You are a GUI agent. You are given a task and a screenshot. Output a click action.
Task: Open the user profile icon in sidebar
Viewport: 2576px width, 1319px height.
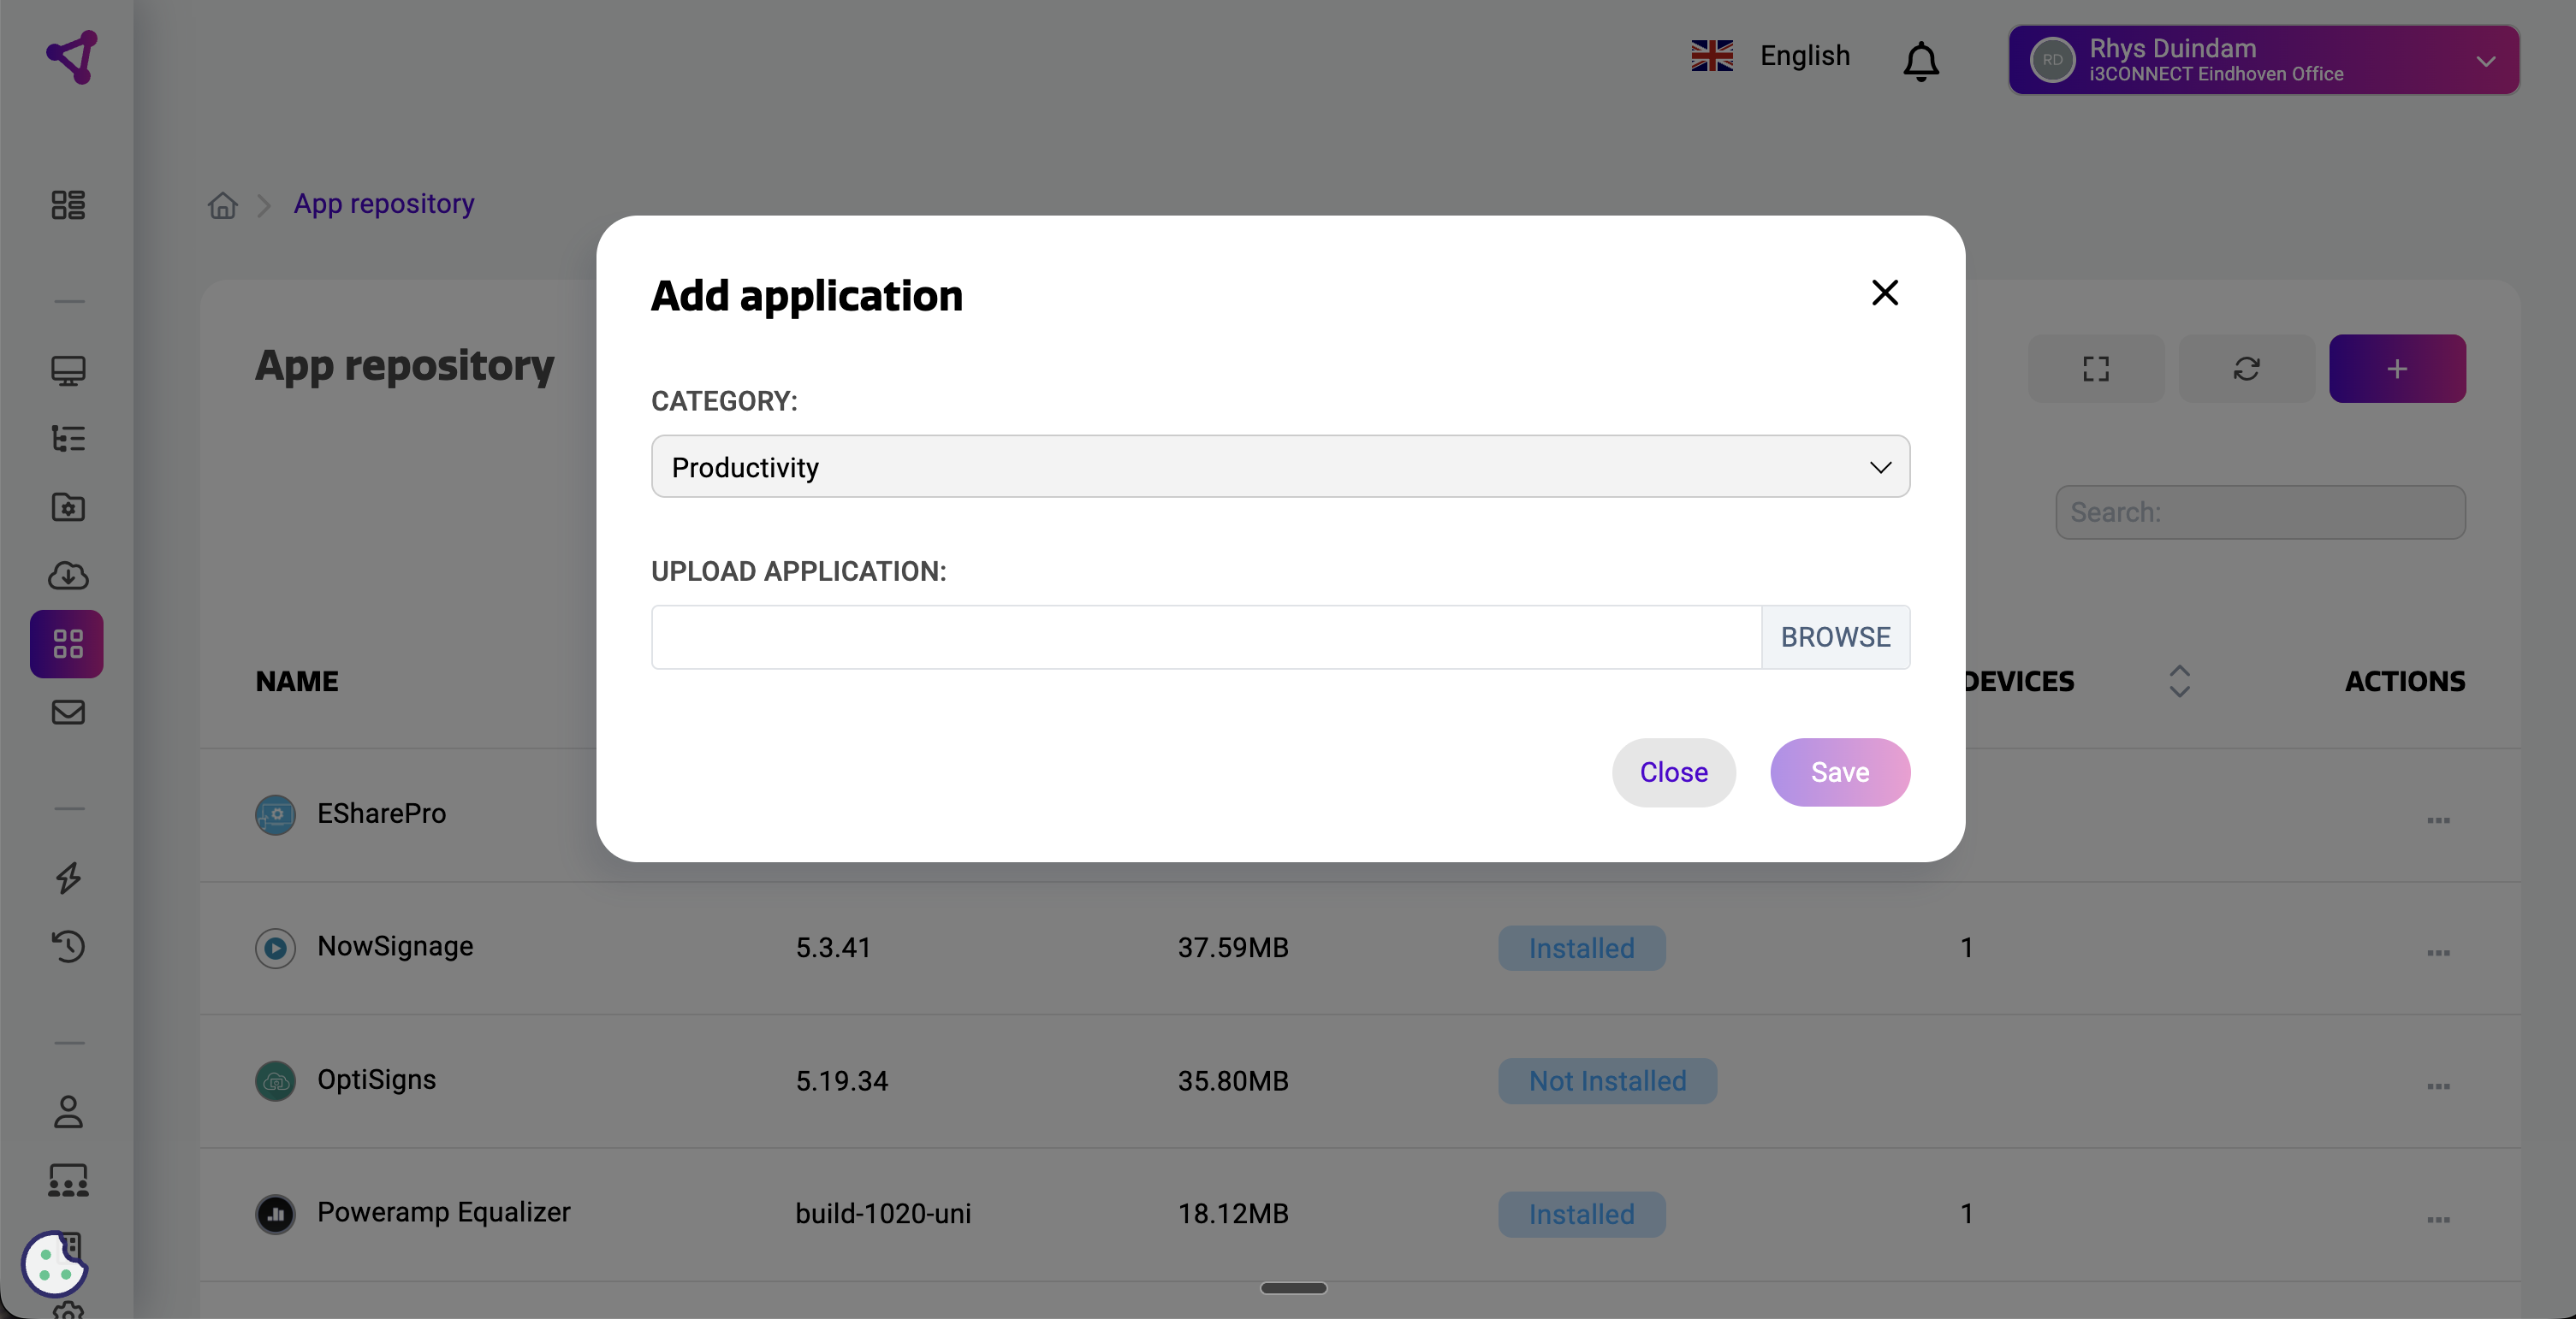(x=68, y=1112)
